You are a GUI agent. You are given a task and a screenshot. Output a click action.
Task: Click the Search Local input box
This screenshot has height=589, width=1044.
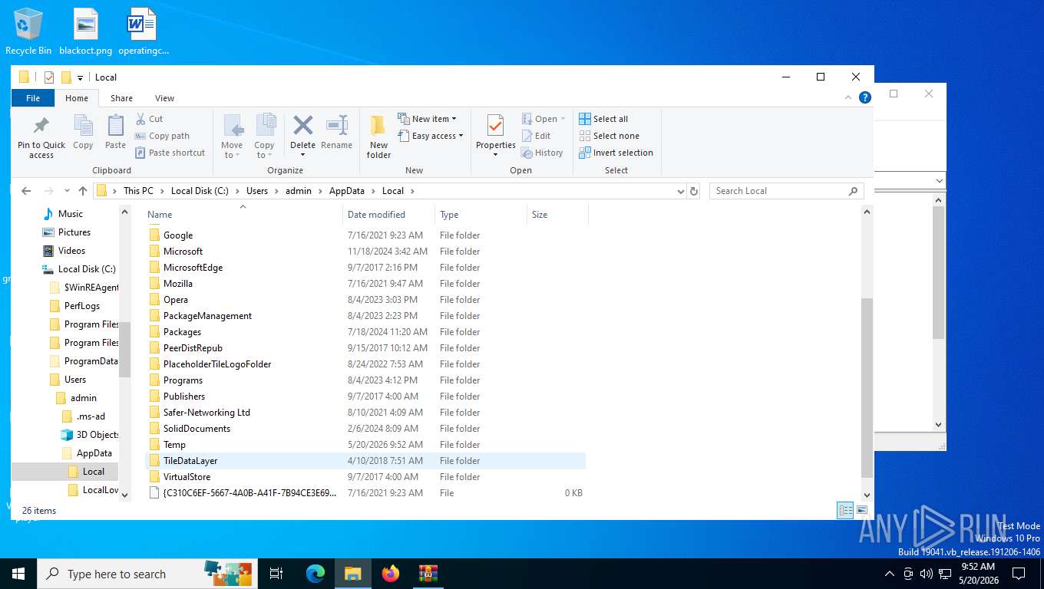click(787, 191)
